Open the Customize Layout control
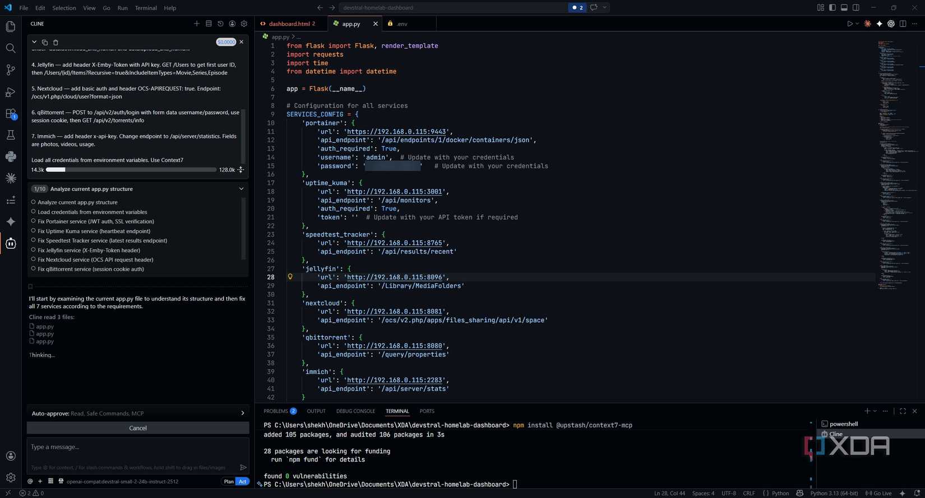Image resolution: width=925 pixels, height=498 pixels. click(x=821, y=8)
